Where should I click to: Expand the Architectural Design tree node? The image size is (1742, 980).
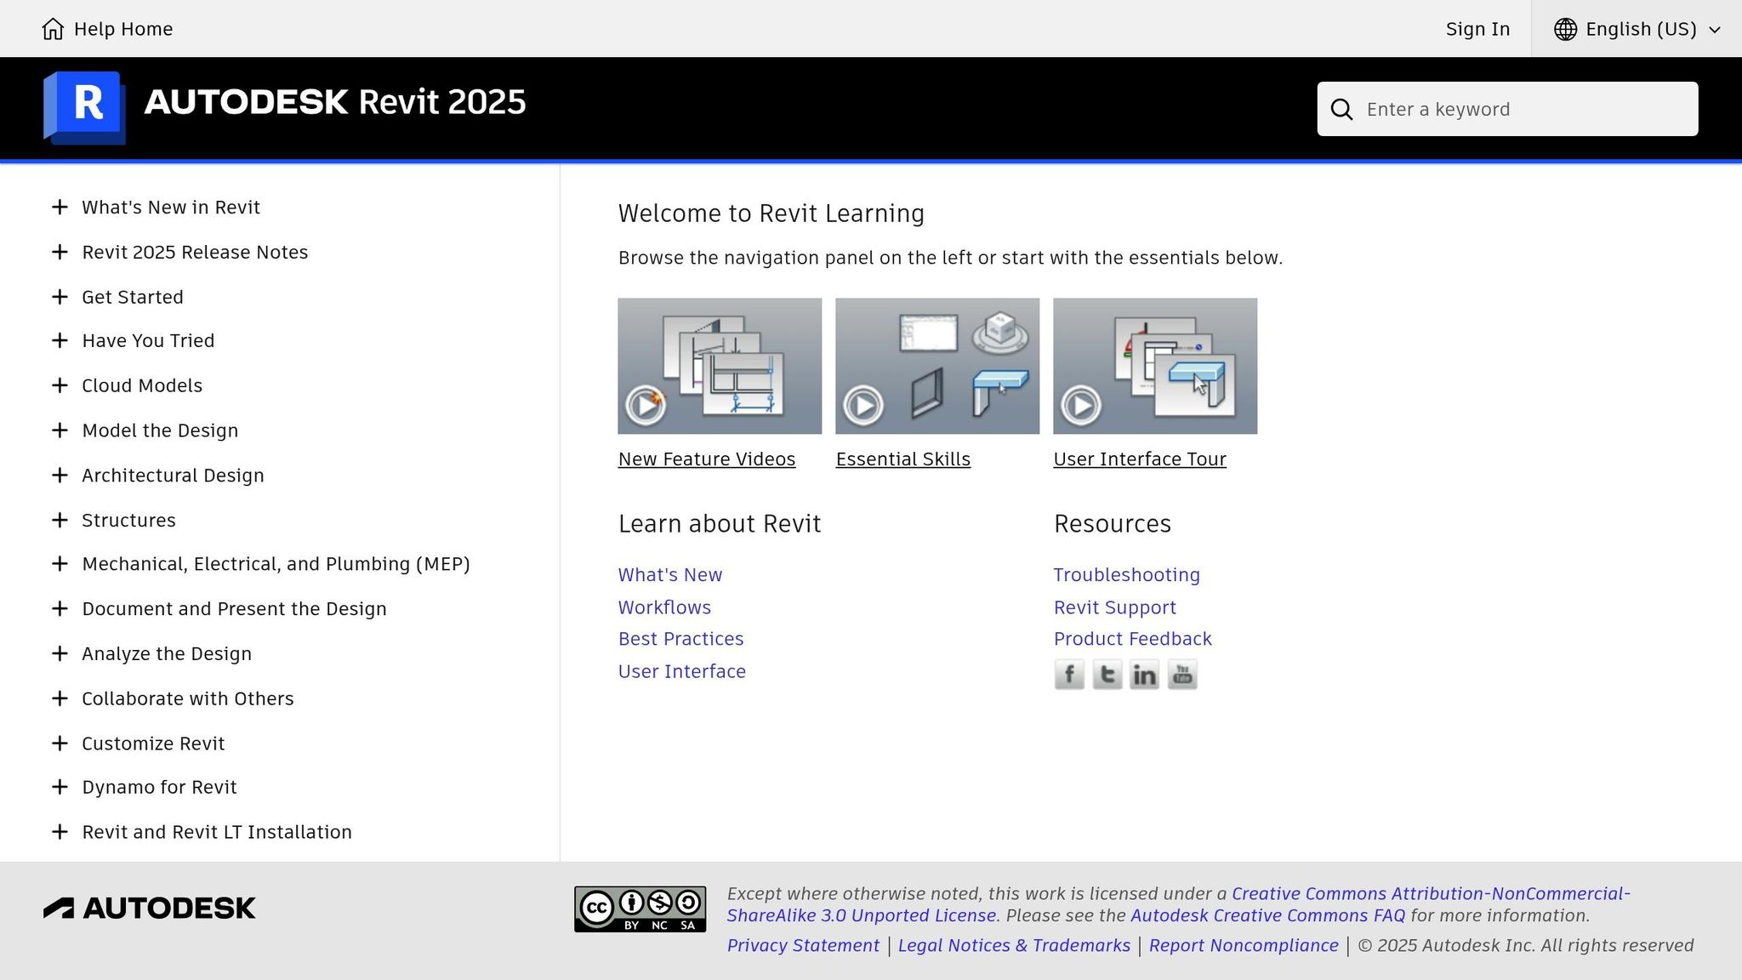tap(60, 476)
